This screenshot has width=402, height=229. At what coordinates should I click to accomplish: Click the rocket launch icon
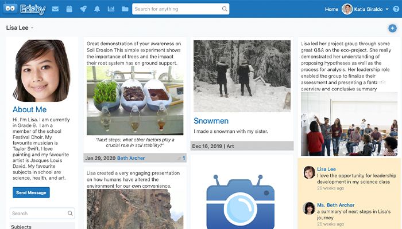point(83,9)
